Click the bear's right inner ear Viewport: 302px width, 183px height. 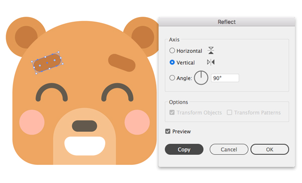[x=143, y=37]
